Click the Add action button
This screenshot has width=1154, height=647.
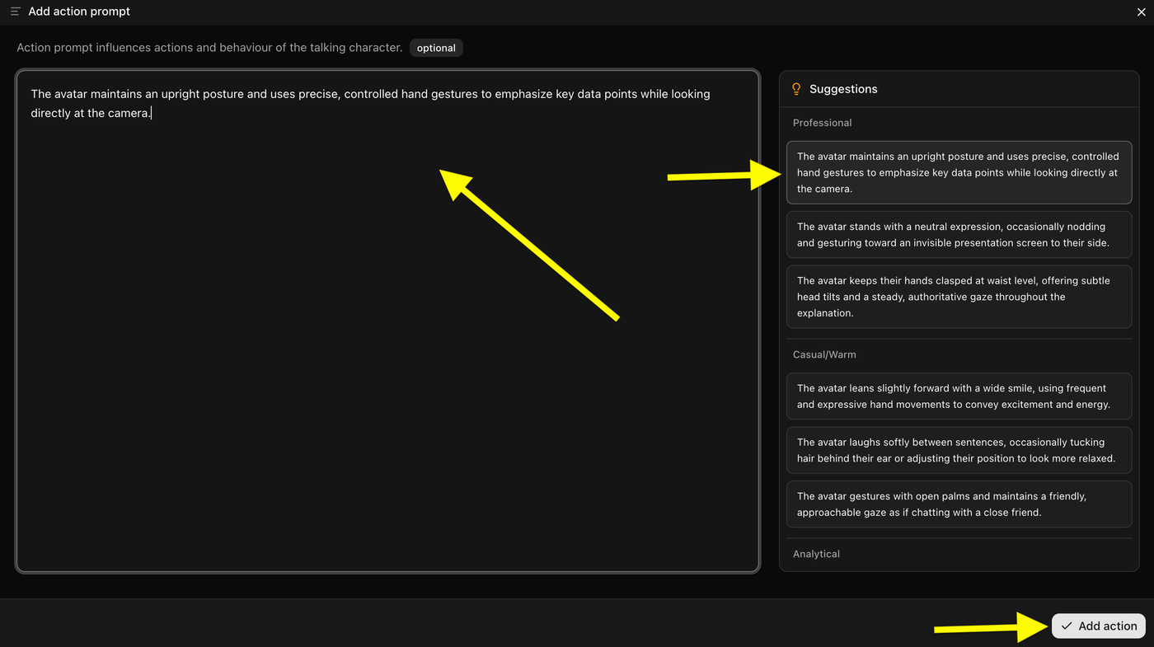tap(1099, 626)
